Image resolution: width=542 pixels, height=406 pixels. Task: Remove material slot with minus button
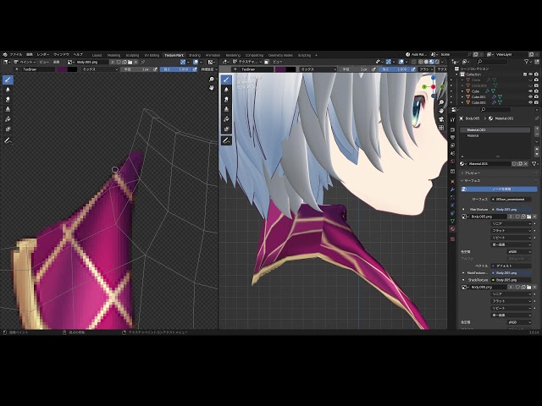click(x=536, y=134)
